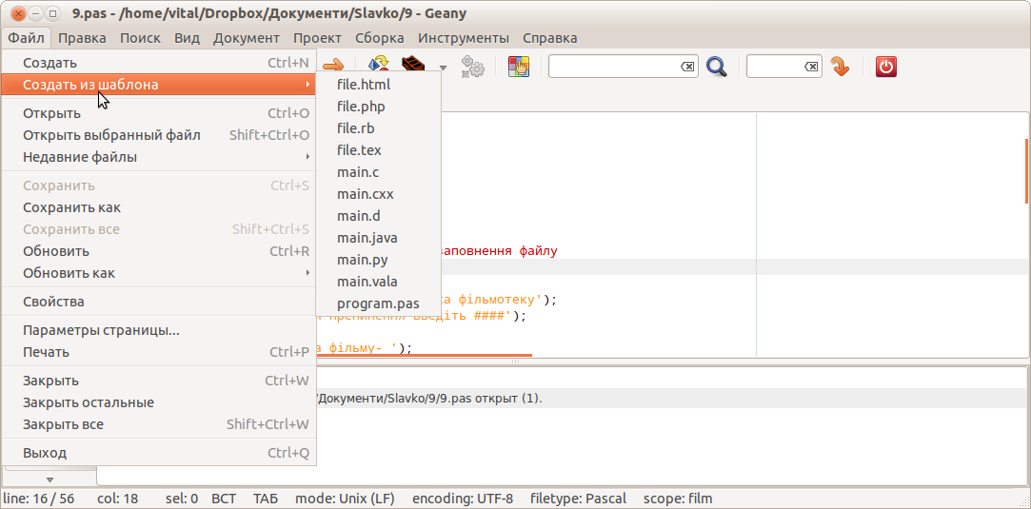This screenshot has width=1031, height=509.
Task: Choose Создать in the File menu
Action: pyautogui.click(x=159, y=63)
